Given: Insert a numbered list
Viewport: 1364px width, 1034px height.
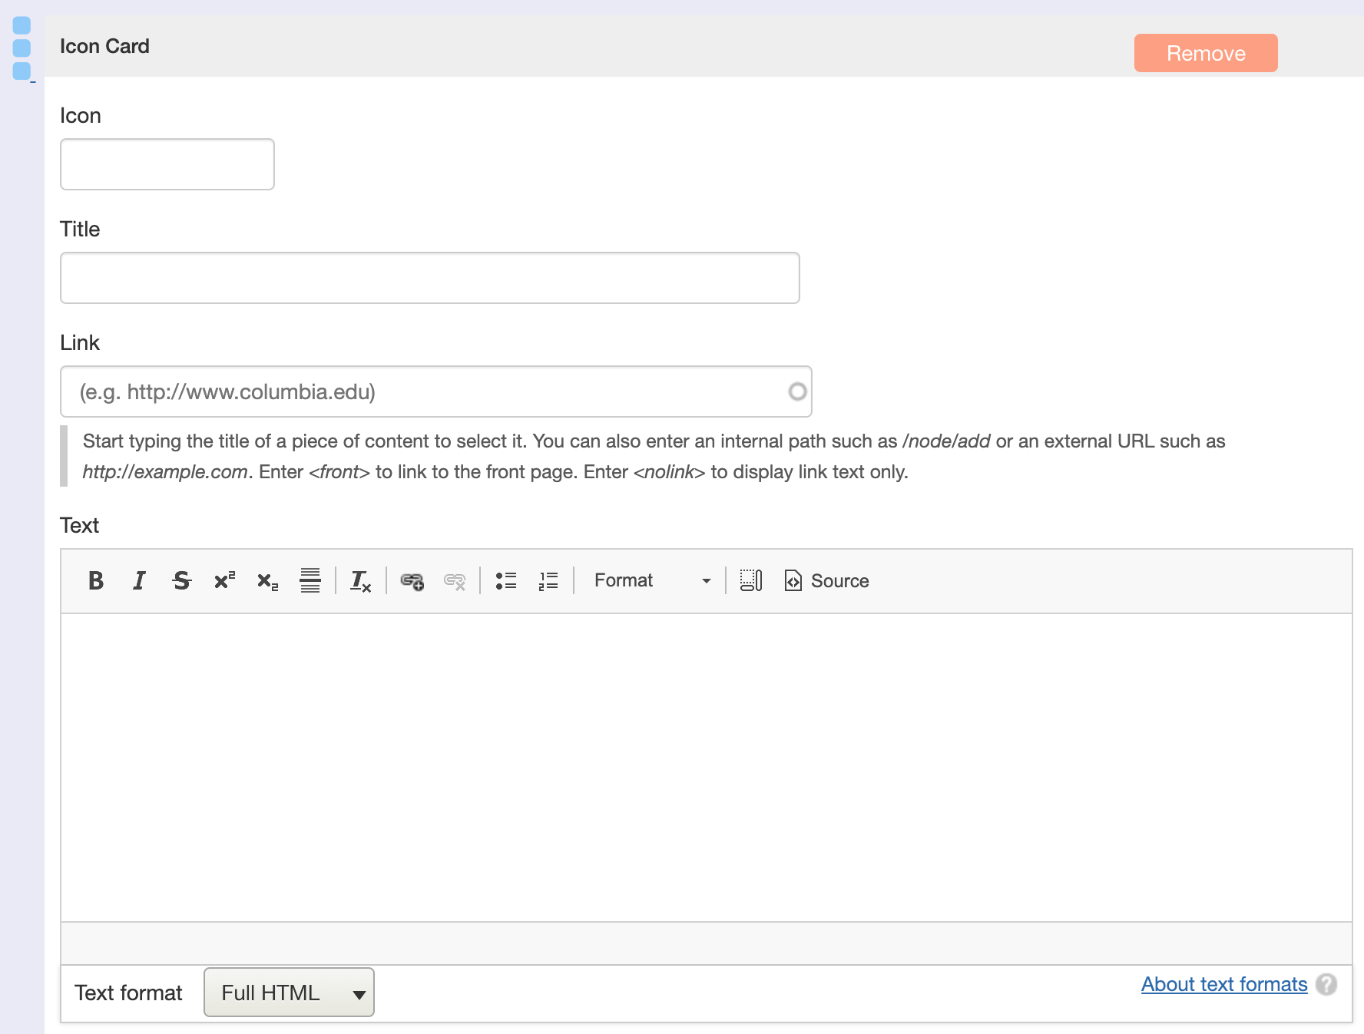Looking at the screenshot, I should pos(548,581).
